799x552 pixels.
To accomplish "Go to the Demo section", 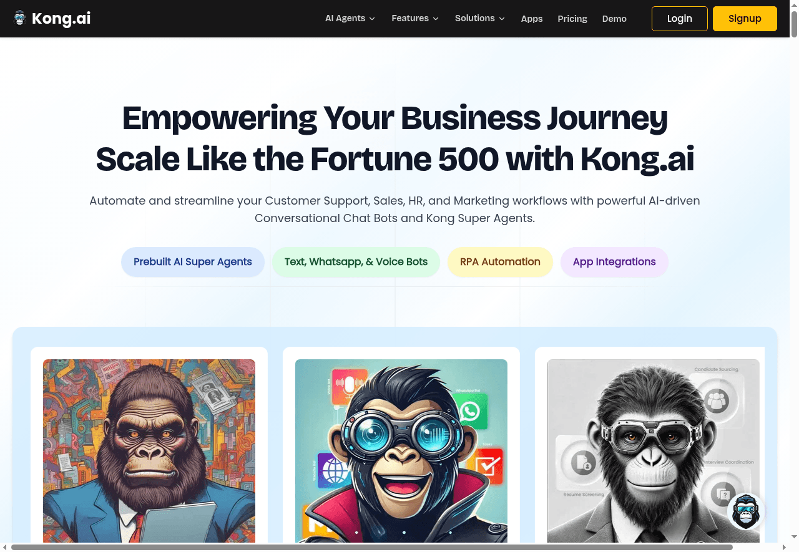I will (614, 19).
